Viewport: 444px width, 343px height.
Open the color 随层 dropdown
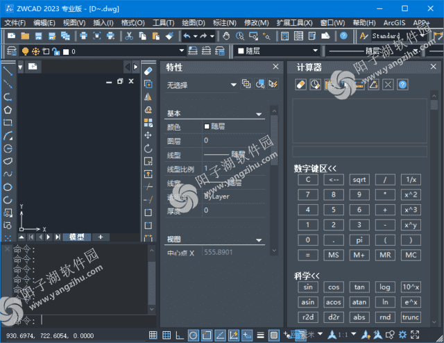point(316,51)
